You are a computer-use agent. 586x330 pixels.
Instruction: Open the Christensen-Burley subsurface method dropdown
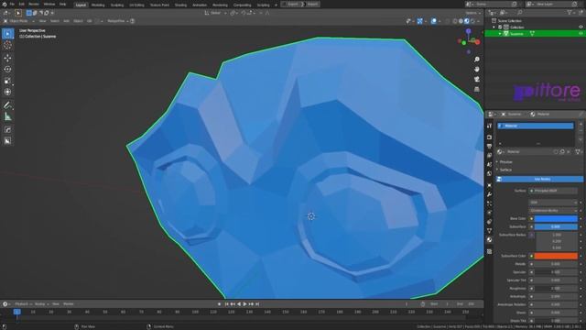click(x=553, y=211)
